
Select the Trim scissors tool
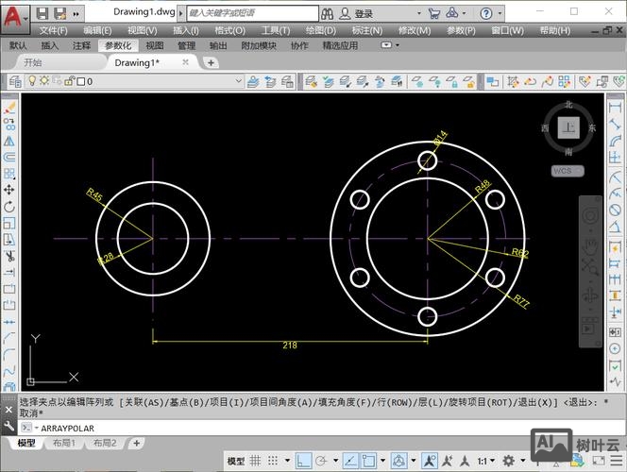(x=9, y=256)
